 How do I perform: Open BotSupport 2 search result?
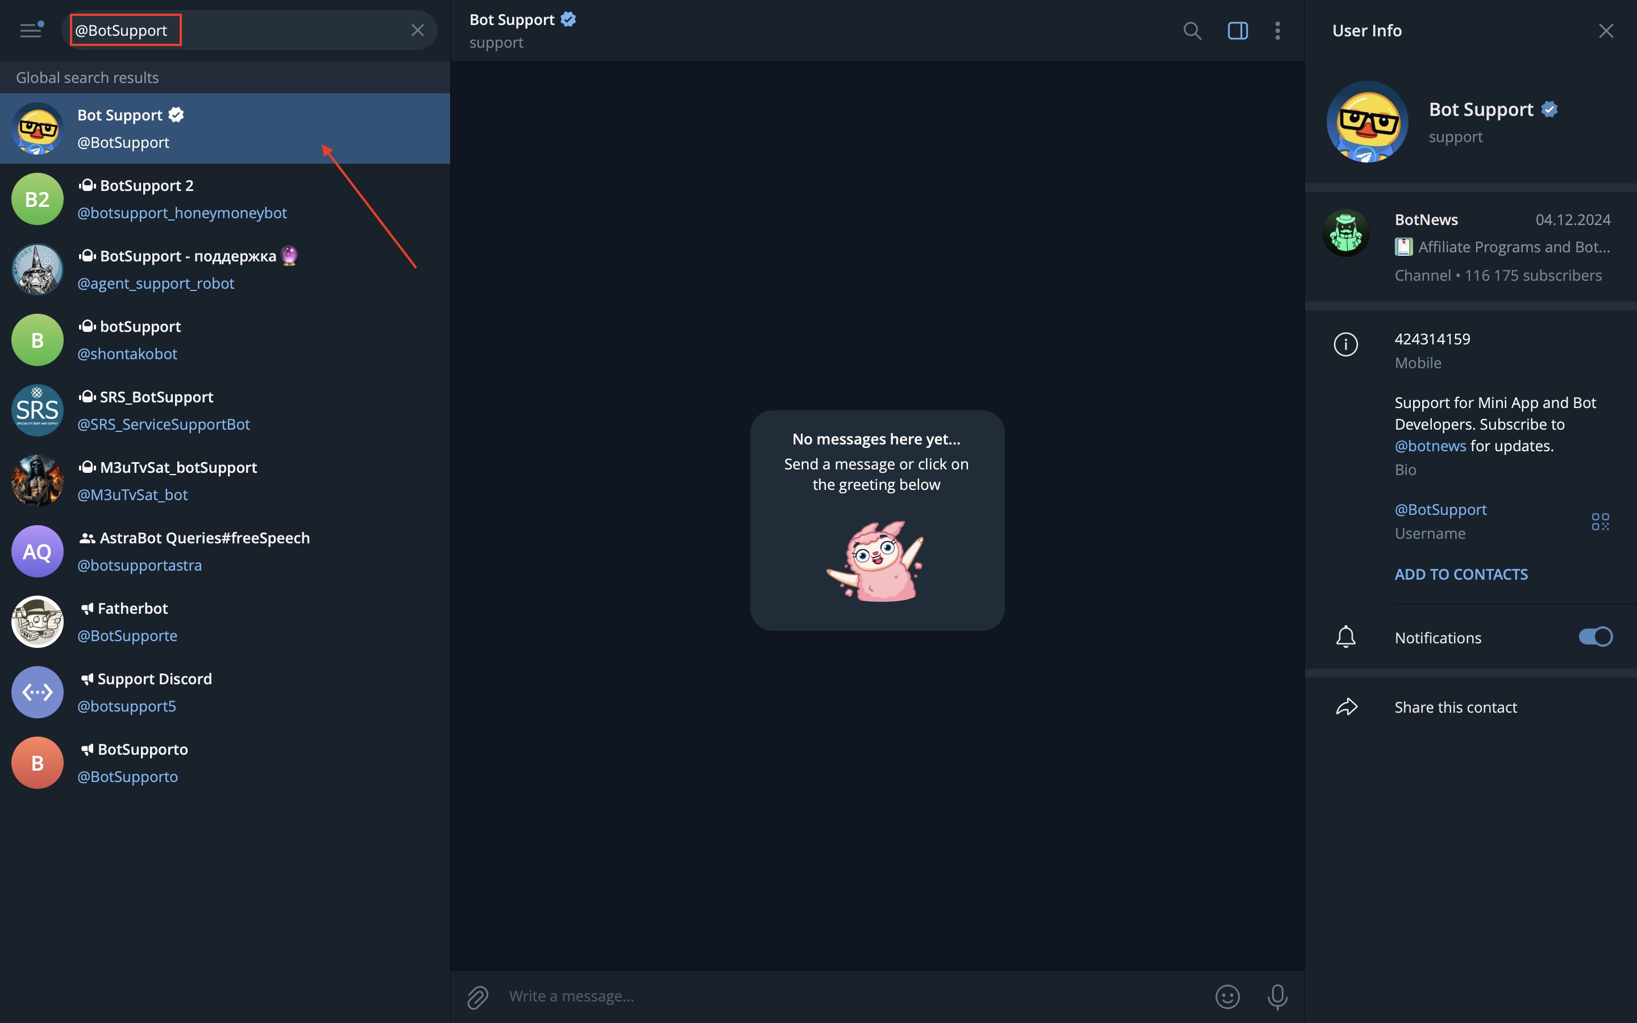(225, 199)
